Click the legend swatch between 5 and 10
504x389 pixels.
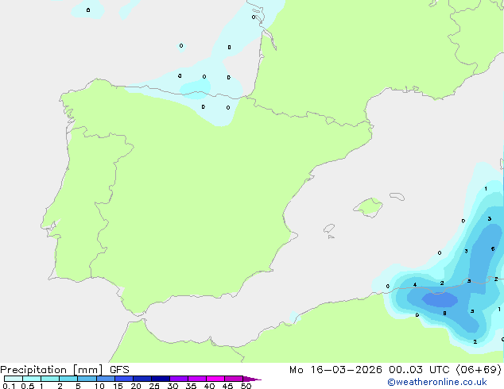(x=87, y=379)
